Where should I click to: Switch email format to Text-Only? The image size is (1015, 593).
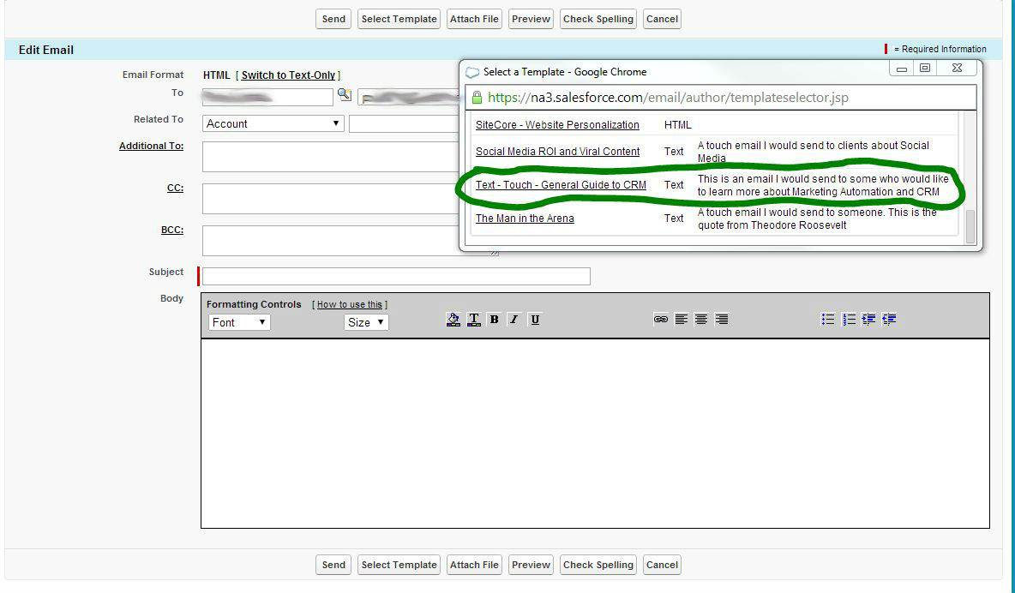[x=289, y=75]
